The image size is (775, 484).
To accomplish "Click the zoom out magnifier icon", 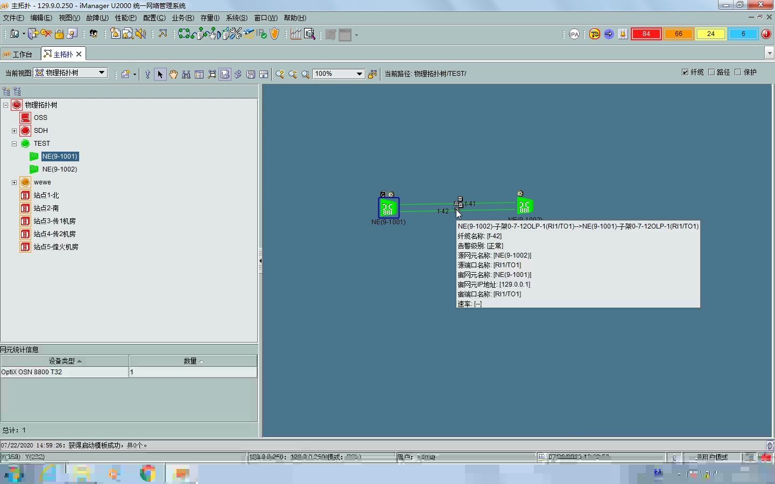I will click(293, 74).
